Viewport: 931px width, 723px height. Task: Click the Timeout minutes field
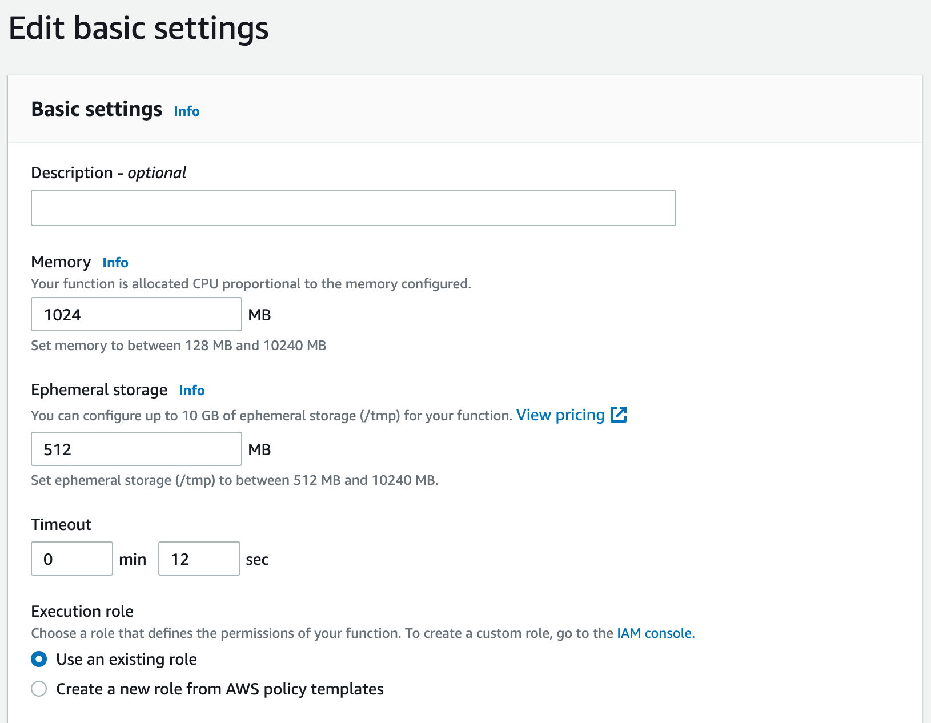coord(72,559)
